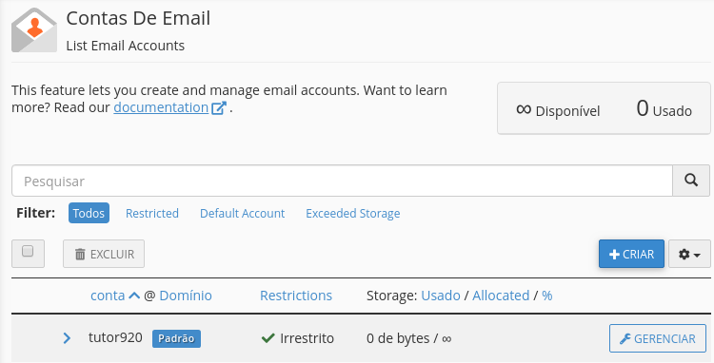The image size is (714, 363).
Task: Click the external link icon beside documentation
Action: pyautogui.click(x=219, y=108)
